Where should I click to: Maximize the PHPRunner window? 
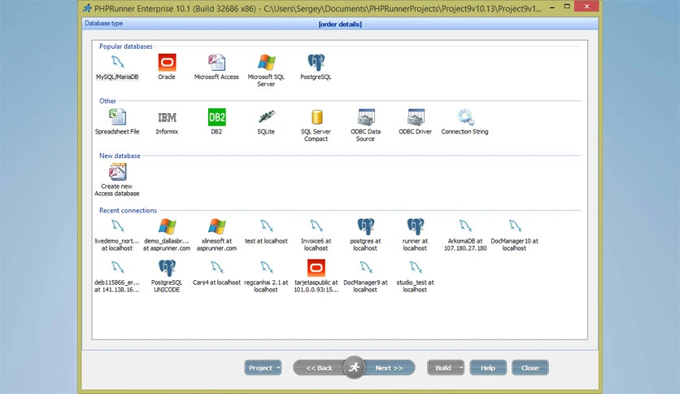[567, 7]
